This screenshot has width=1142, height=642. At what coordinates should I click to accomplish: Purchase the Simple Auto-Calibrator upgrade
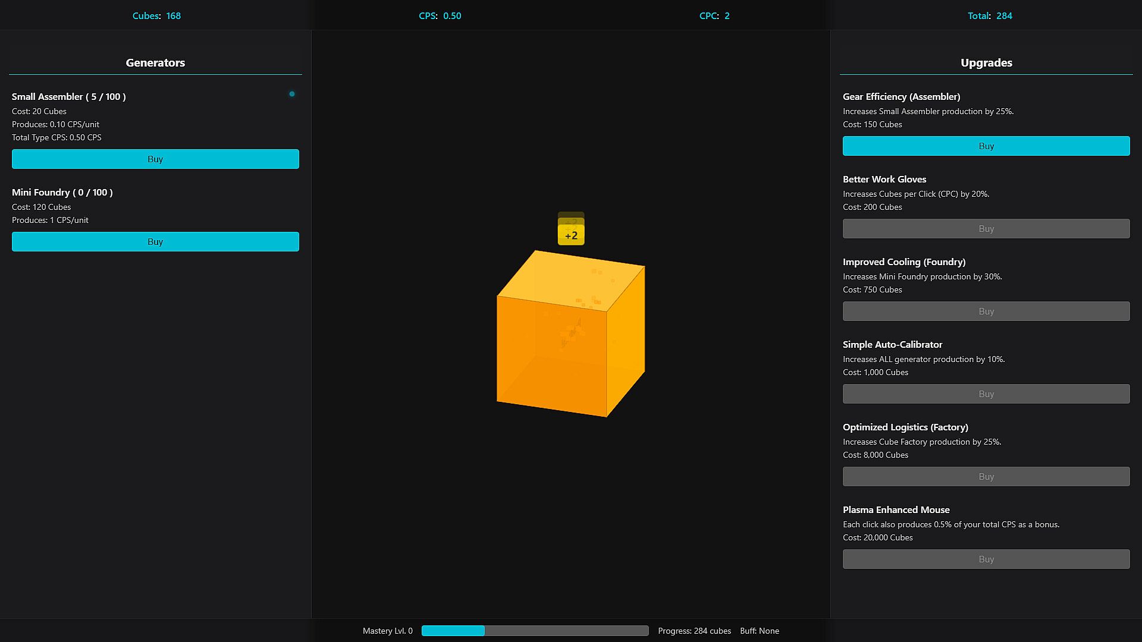(986, 394)
